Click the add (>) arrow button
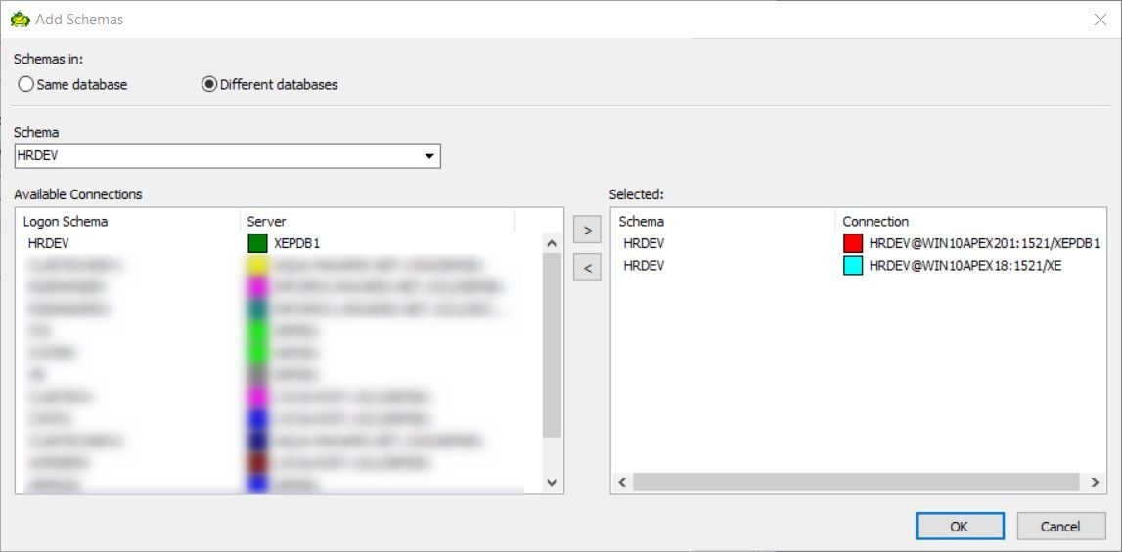 pos(588,231)
